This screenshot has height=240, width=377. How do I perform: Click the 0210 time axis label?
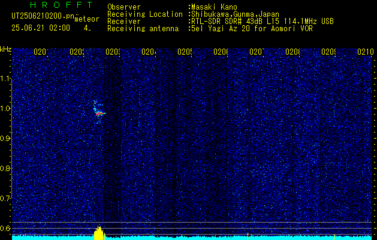click(365, 52)
